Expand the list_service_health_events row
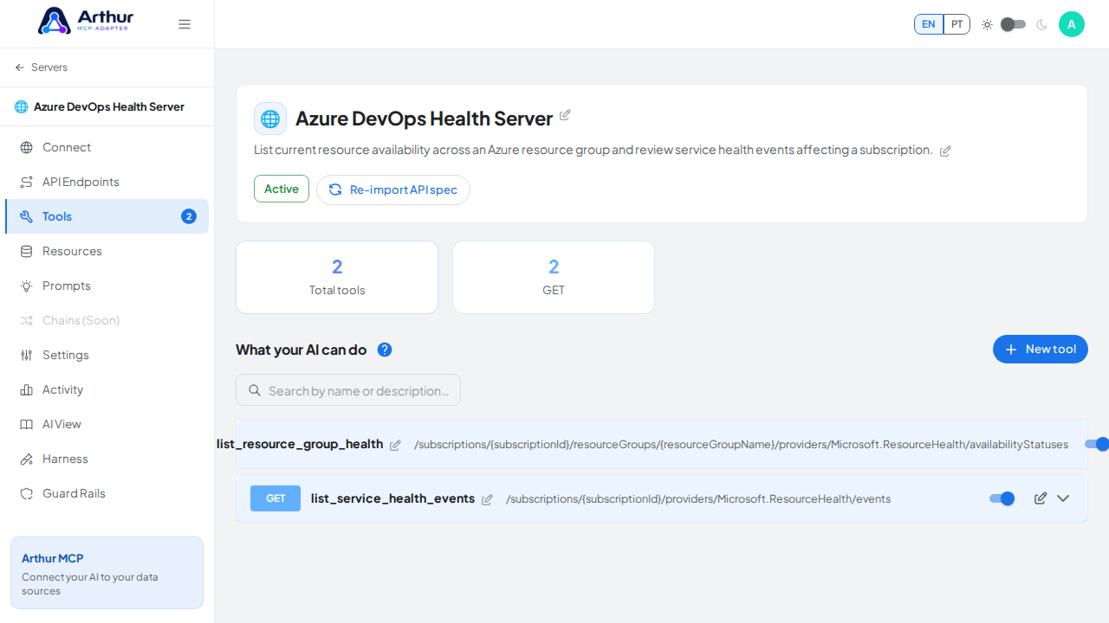Screen dimensions: 1109x623 coord(1063,498)
